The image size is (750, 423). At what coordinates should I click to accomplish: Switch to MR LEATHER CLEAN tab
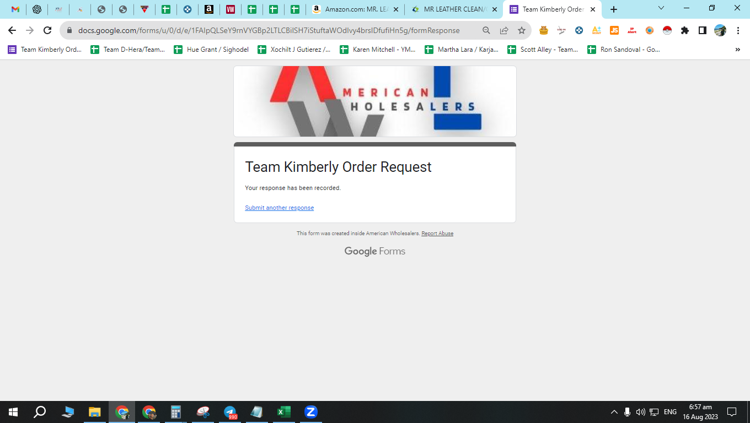coord(454,9)
